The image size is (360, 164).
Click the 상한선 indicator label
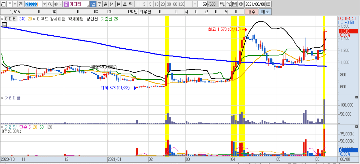92,19
